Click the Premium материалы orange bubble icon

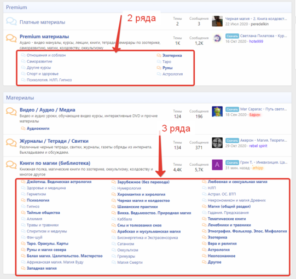pyautogui.click(x=11, y=38)
